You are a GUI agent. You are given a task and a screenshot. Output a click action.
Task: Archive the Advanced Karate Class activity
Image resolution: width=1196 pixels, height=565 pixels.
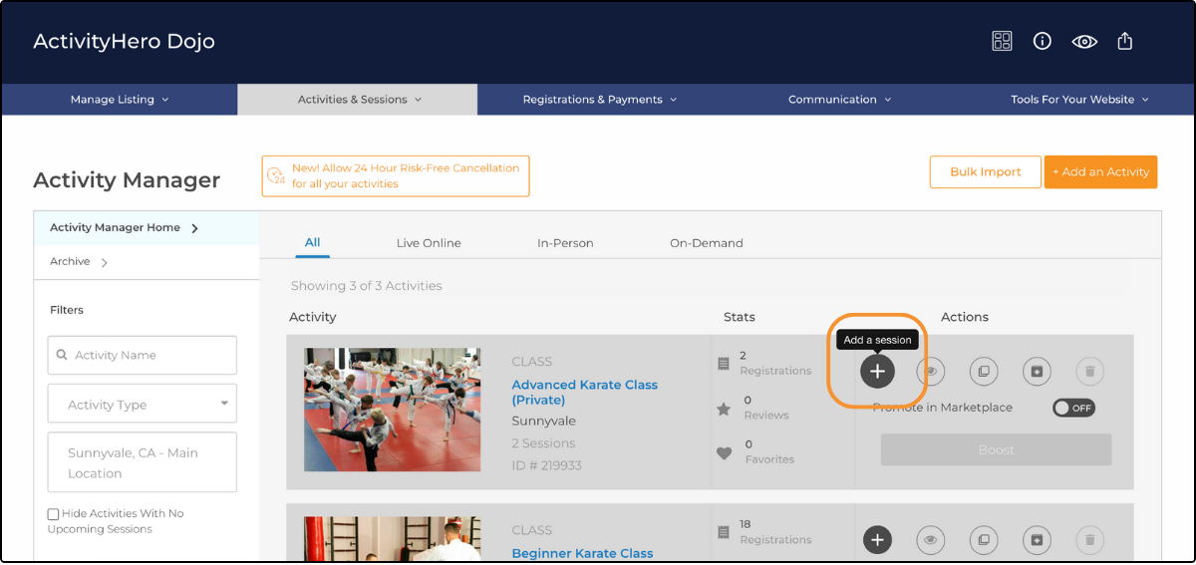tap(1037, 372)
